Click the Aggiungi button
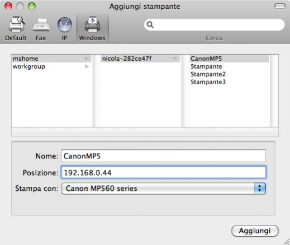This screenshot has height=245, width=290. click(255, 231)
